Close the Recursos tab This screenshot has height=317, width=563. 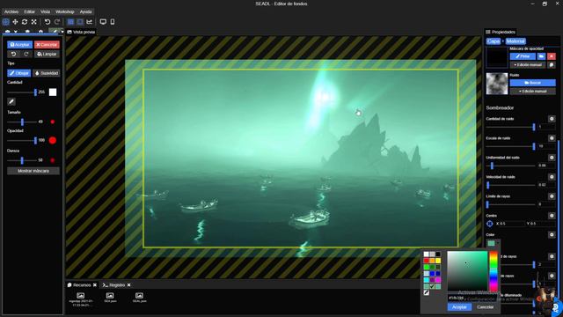click(x=95, y=285)
